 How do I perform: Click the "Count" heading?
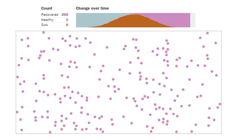pyautogui.click(x=47, y=8)
